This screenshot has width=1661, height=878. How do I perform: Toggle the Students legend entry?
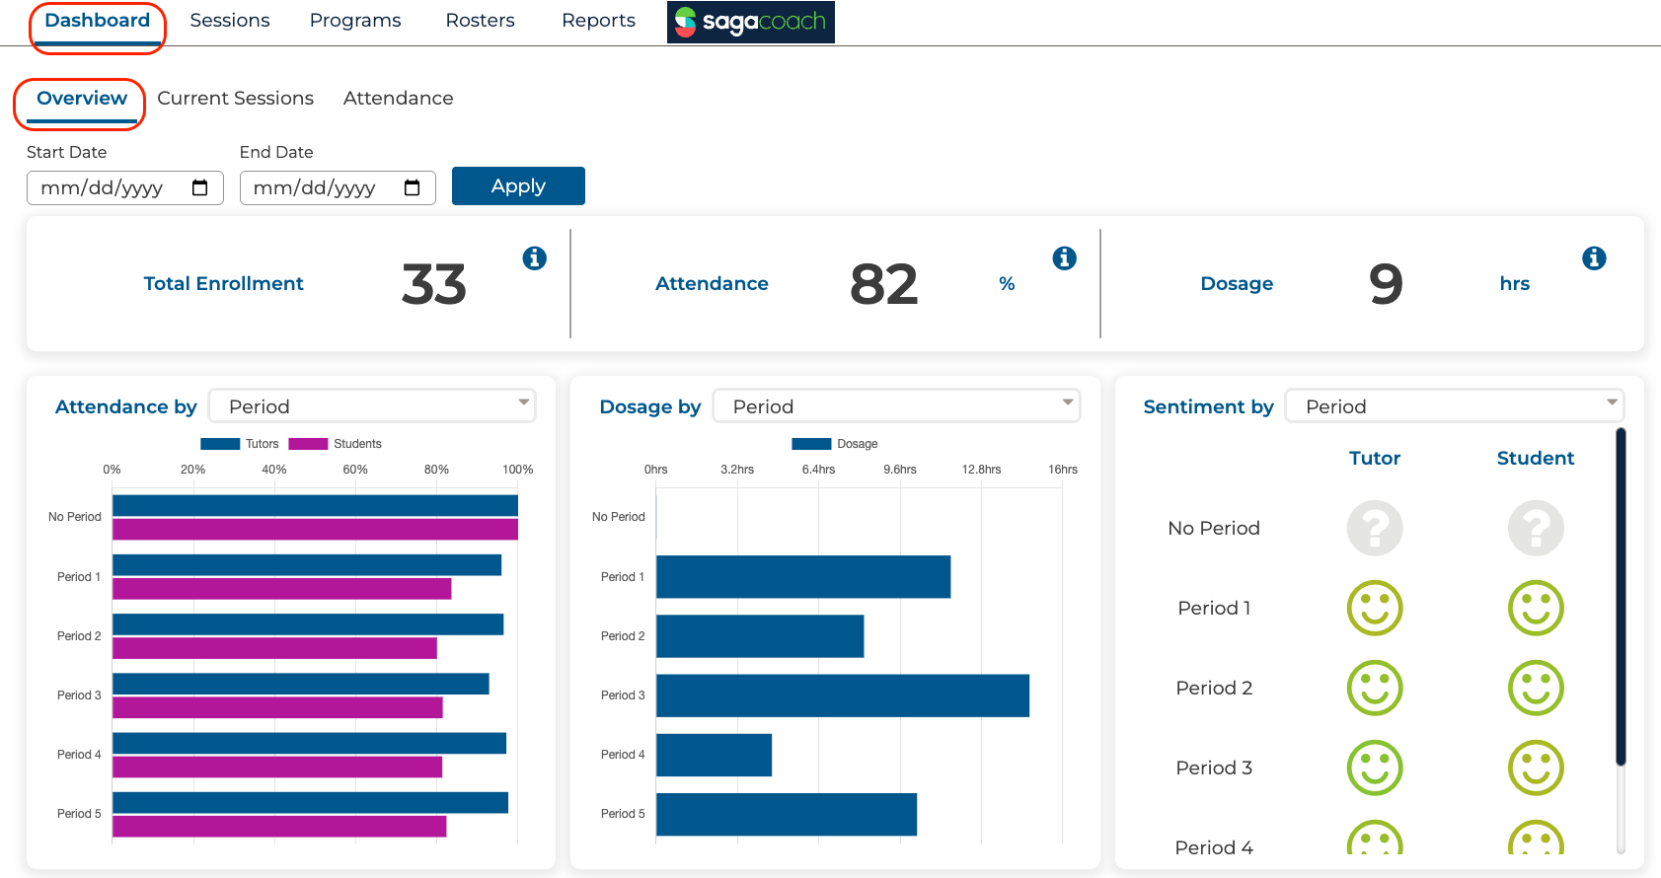point(335,444)
